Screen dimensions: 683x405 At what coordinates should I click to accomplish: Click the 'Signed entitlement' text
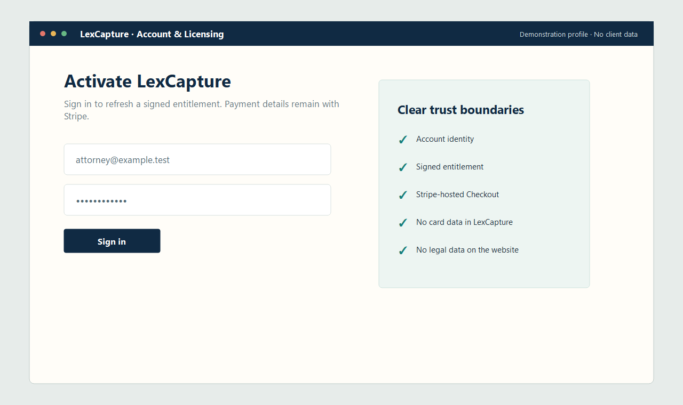coord(450,167)
